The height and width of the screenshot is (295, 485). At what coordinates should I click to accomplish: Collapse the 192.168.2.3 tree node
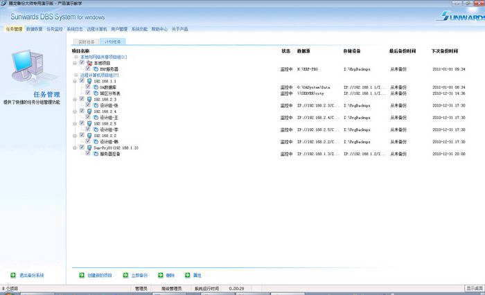click(x=75, y=100)
